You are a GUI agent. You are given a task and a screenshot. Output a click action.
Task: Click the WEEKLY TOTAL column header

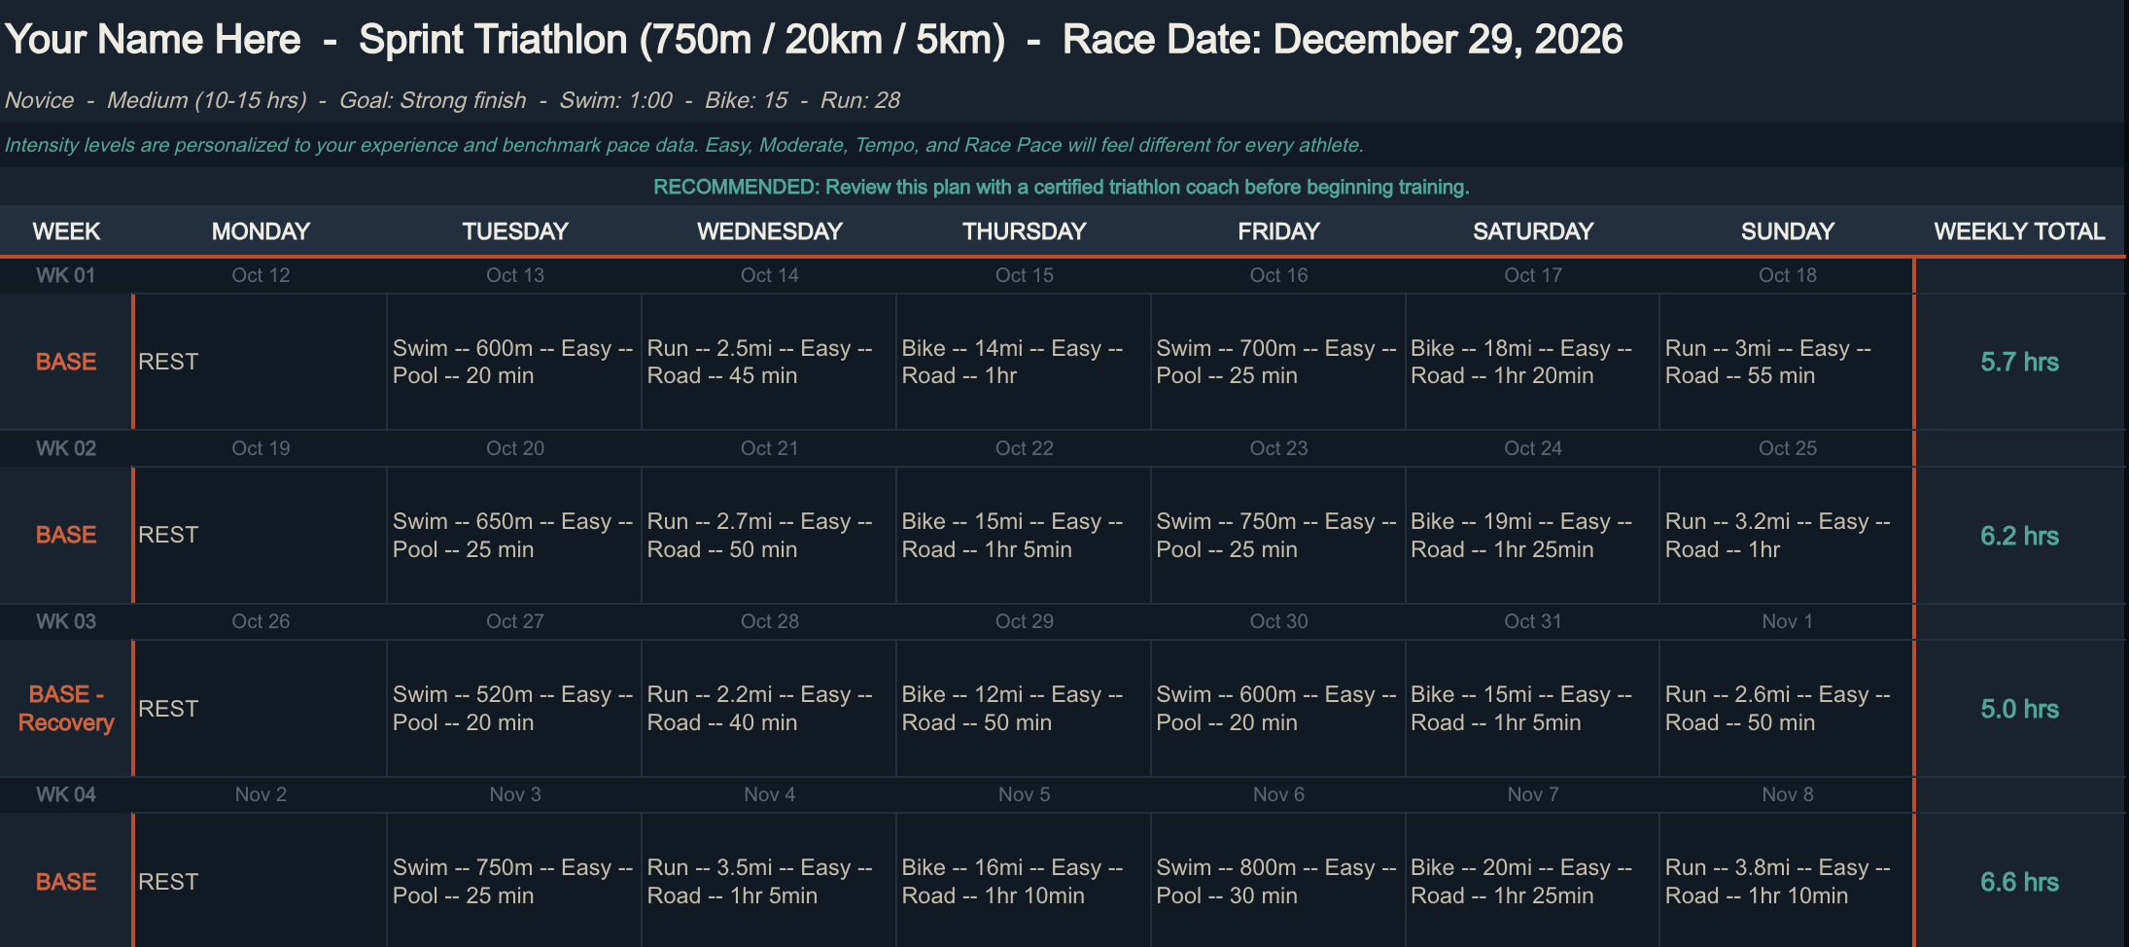coord(2019,231)
